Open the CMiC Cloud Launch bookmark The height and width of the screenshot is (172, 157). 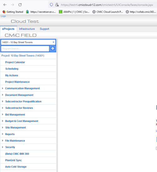107,12
